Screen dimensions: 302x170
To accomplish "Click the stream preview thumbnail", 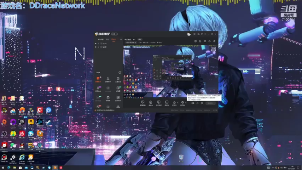I will (171, 71).
